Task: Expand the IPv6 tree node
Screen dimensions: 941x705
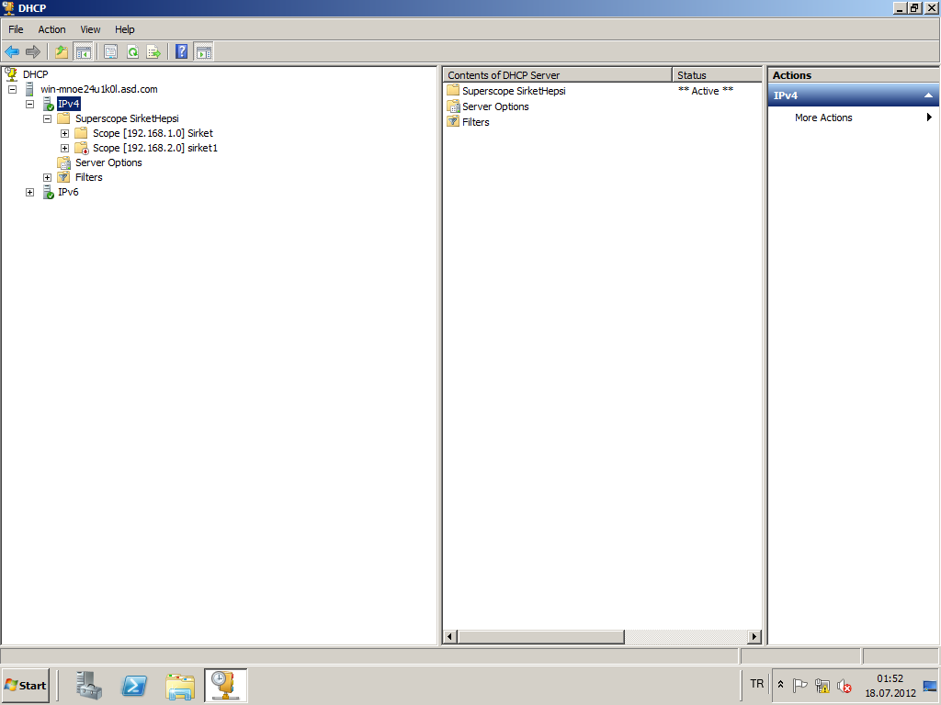Action: [29, 192]
